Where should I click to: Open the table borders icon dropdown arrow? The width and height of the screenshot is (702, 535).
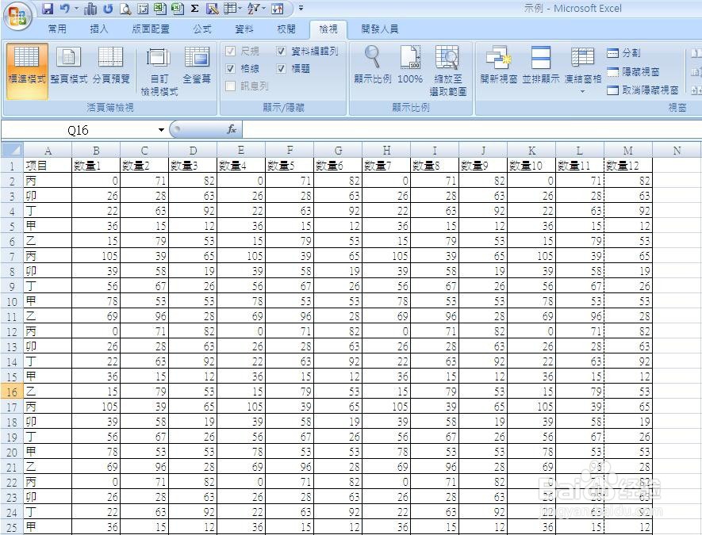(241, 9)
